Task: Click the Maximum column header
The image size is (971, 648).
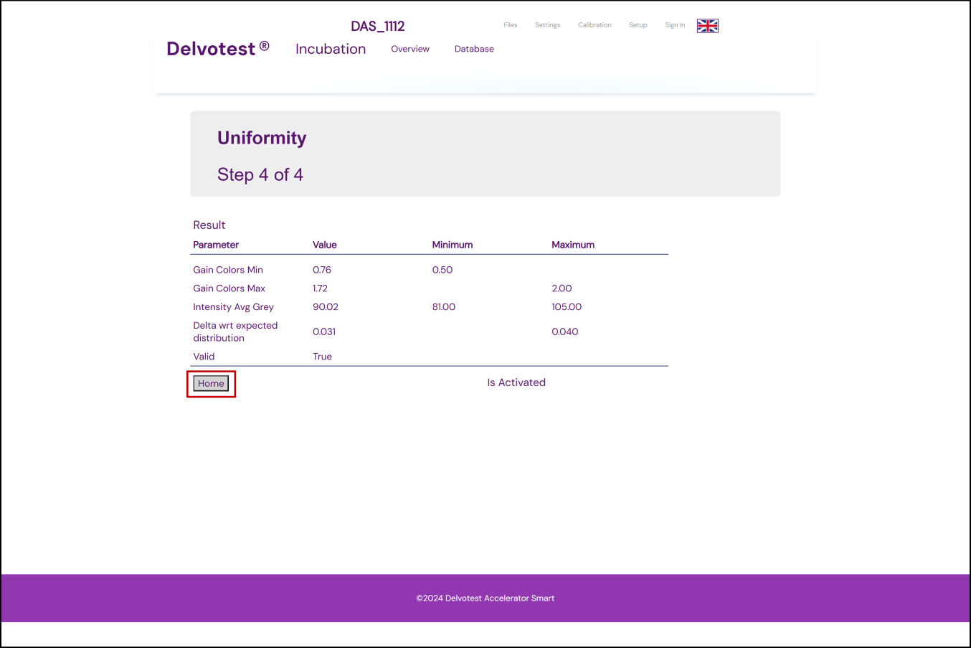Action: point(572,245)
